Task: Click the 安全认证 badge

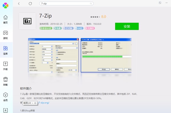Action: click(46, 28)
